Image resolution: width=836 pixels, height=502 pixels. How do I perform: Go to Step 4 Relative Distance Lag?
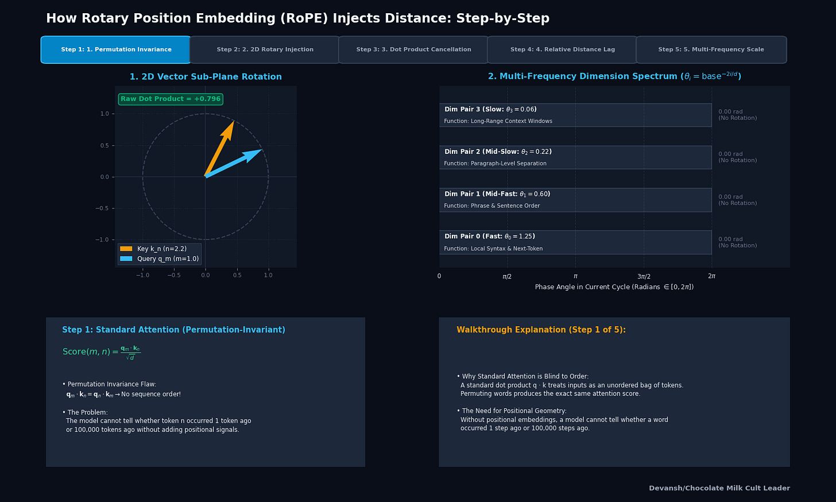pyautogui.click(x=562, y=50)
